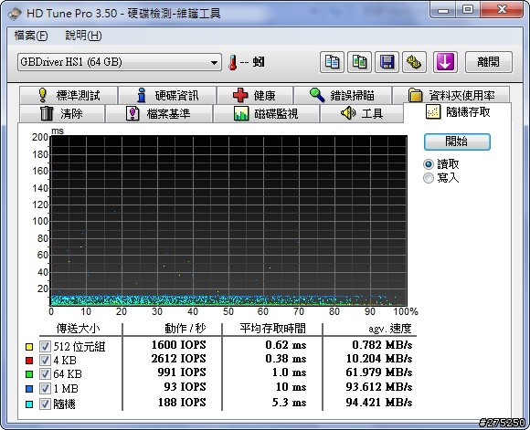530x430 pixels.
Task: Click the cyan 隨機 color swatch
Action: click(29, 404)
